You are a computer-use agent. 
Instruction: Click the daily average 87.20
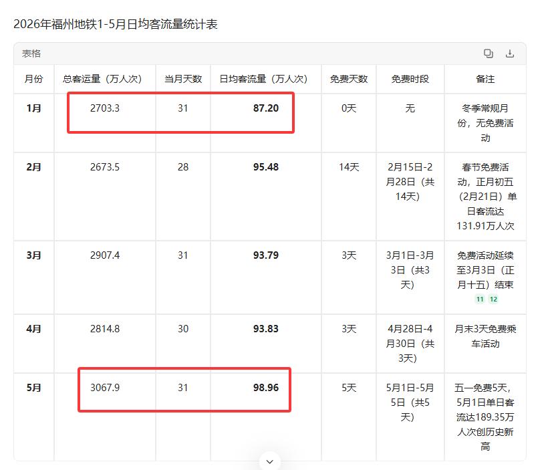tap(266, 108)
